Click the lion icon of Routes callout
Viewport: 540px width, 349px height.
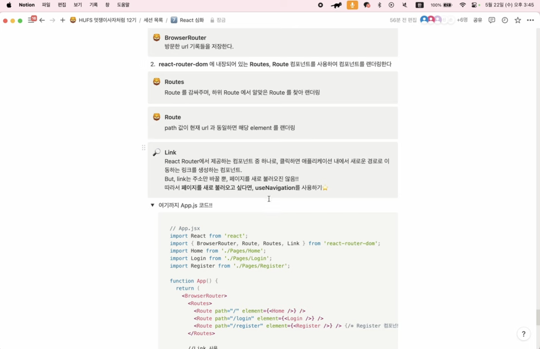point(156,82)
